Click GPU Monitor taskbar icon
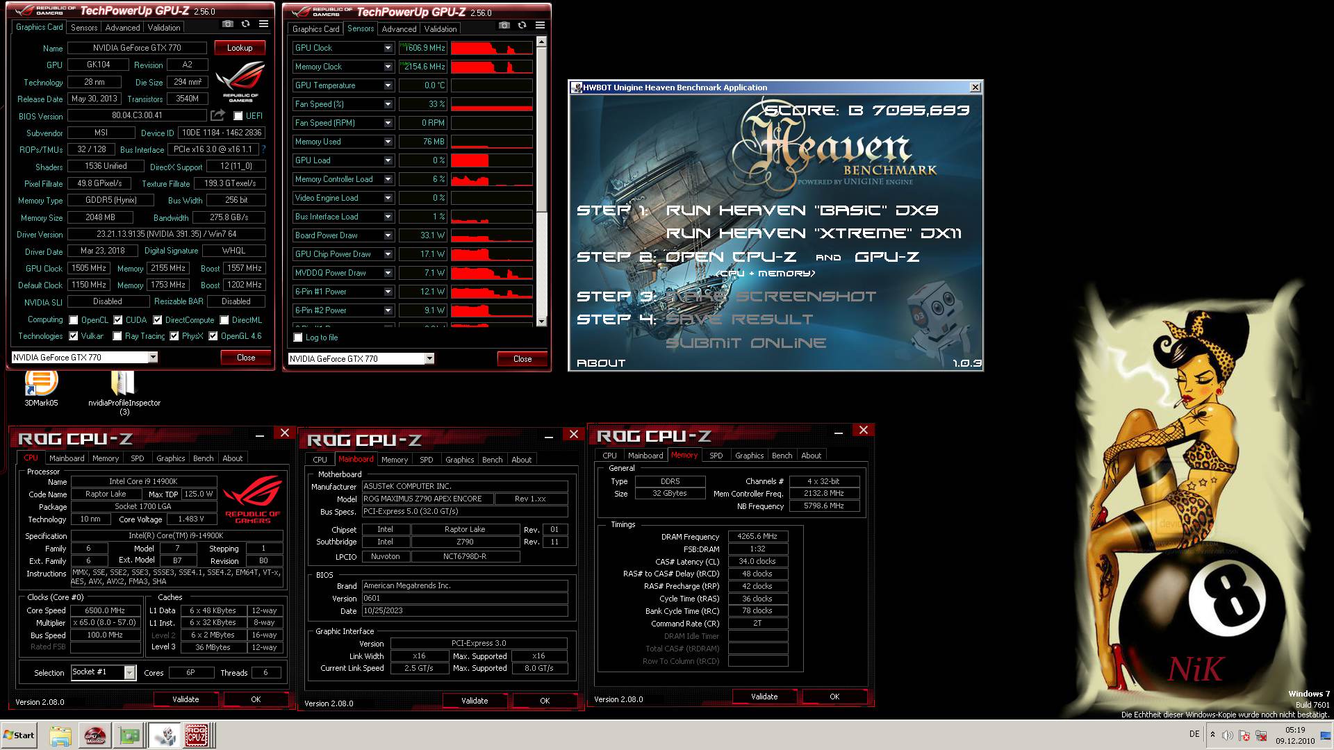Screen dimensions: 1334x750 click(94, 735)
